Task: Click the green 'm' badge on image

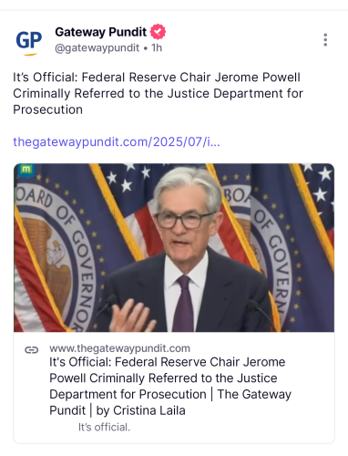Action: coord(26,169)
